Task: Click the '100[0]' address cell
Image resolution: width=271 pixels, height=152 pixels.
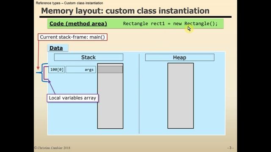Action: [57, 70]
